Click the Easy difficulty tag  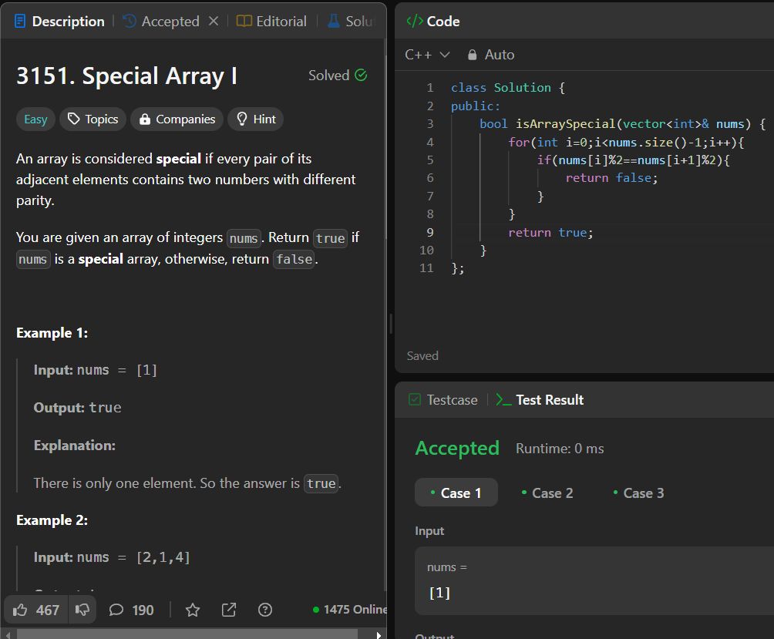(x=35, y=119)
